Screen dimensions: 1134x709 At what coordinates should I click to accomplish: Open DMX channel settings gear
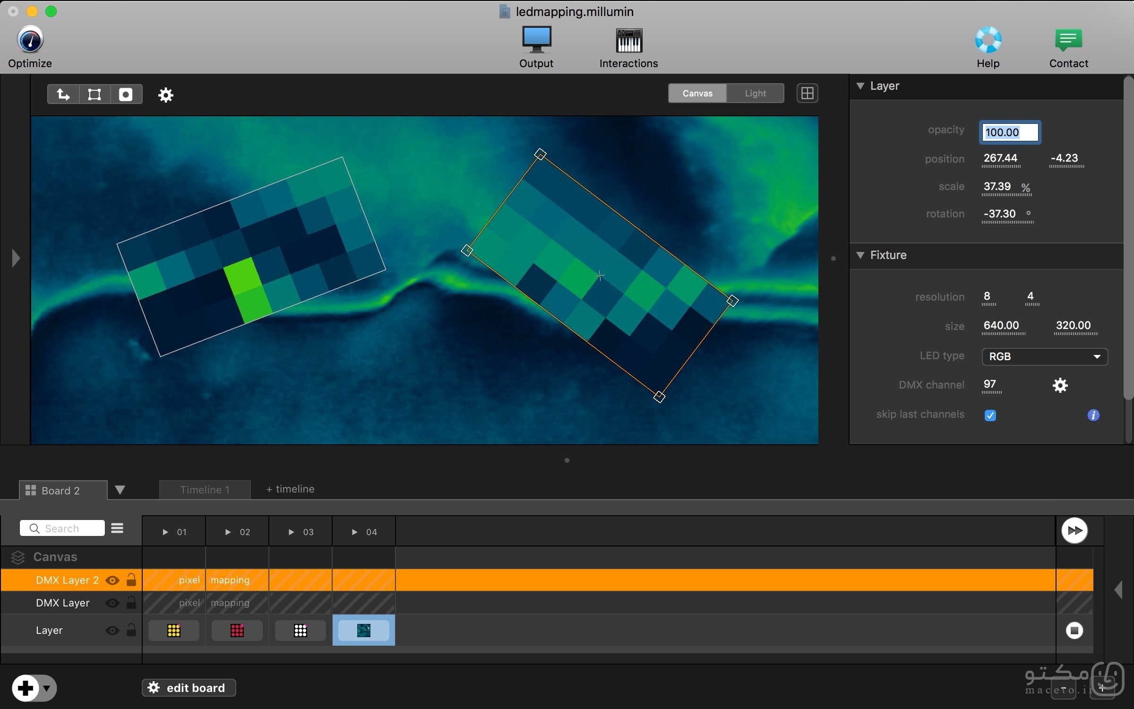1060,385
